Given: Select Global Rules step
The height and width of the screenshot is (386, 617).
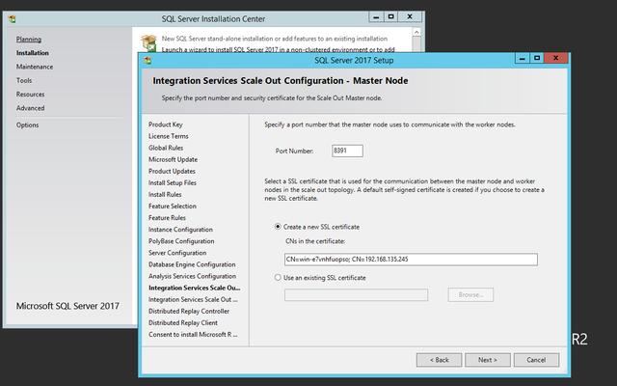Looking at the screenshot, I should pyautogui.click(x=166, y=148).
